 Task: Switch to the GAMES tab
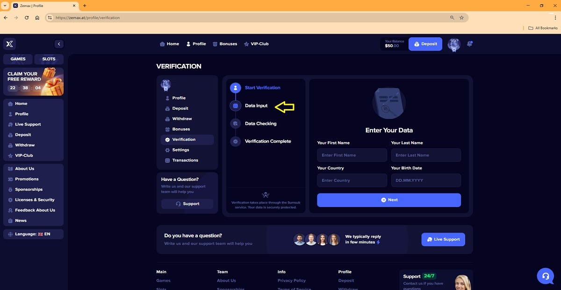click(18, 59)
